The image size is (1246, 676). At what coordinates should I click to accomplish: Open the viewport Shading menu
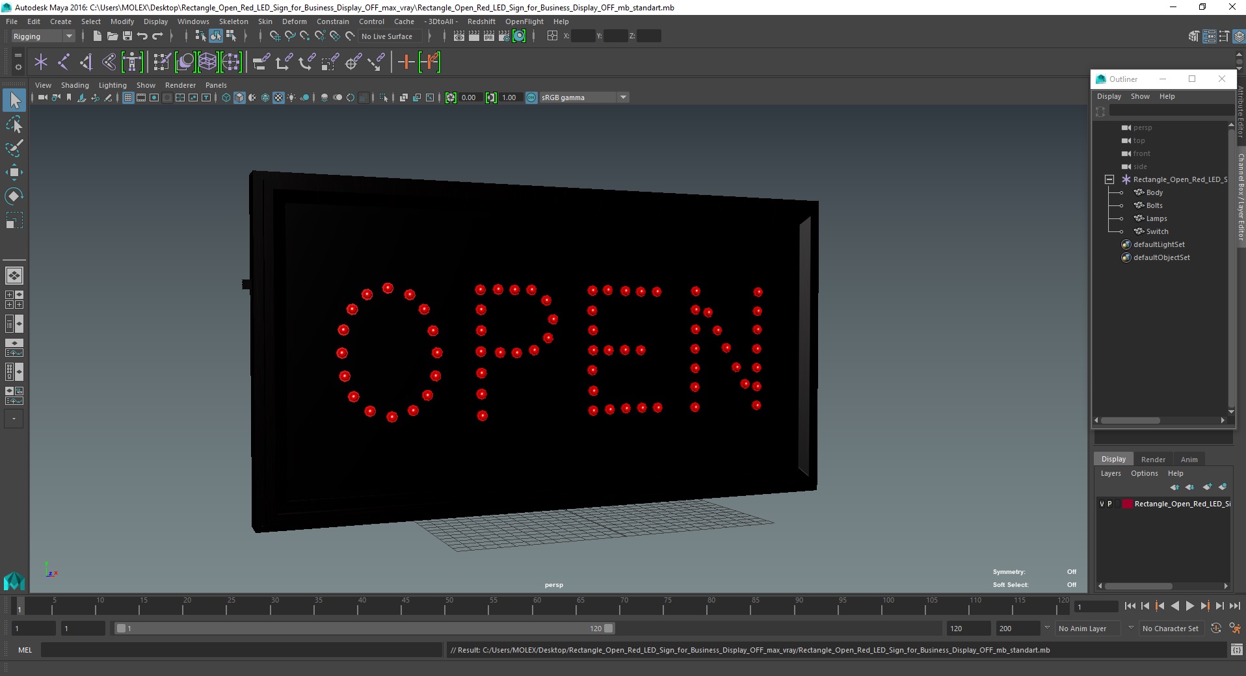tap(75, 85)
